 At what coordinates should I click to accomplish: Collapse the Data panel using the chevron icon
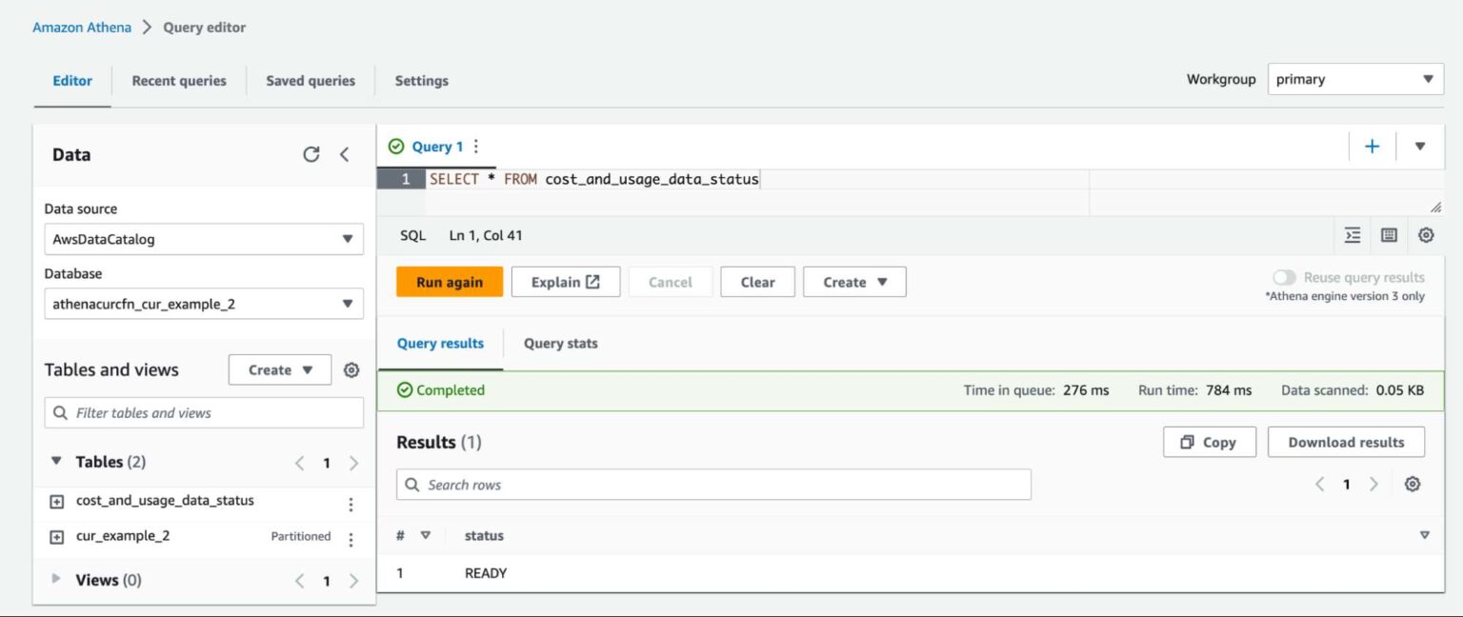click(345, 153)
